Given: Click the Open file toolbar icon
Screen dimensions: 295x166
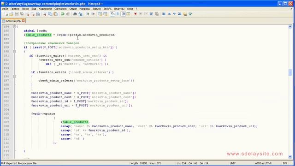Looking at the screenshot, I should pos(11,14).
